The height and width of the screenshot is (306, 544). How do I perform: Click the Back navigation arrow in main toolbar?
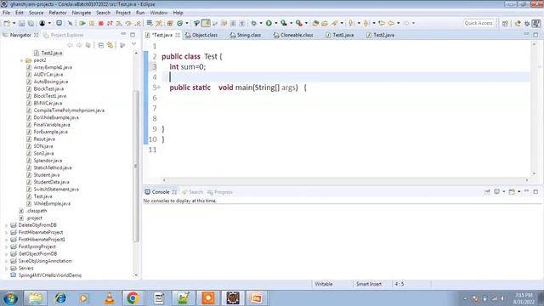point(391,23)
